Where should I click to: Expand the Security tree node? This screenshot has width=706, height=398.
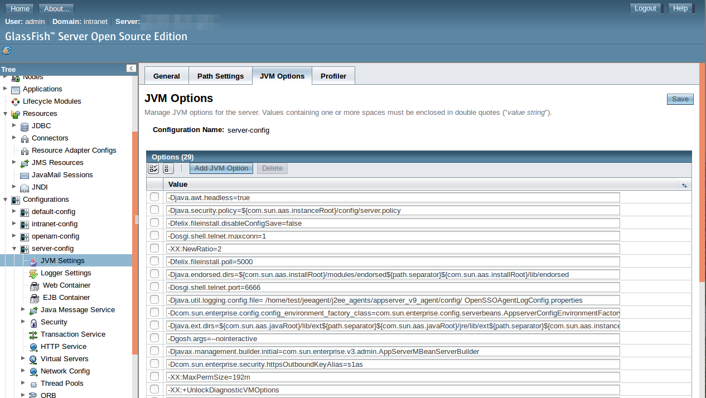(23, 322)
